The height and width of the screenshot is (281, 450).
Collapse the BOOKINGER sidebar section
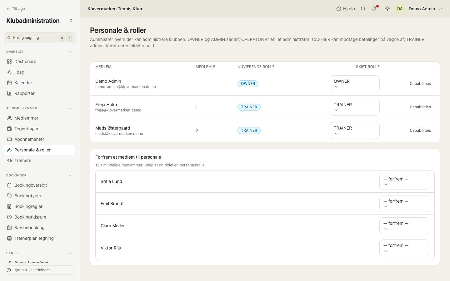point(70,175)
